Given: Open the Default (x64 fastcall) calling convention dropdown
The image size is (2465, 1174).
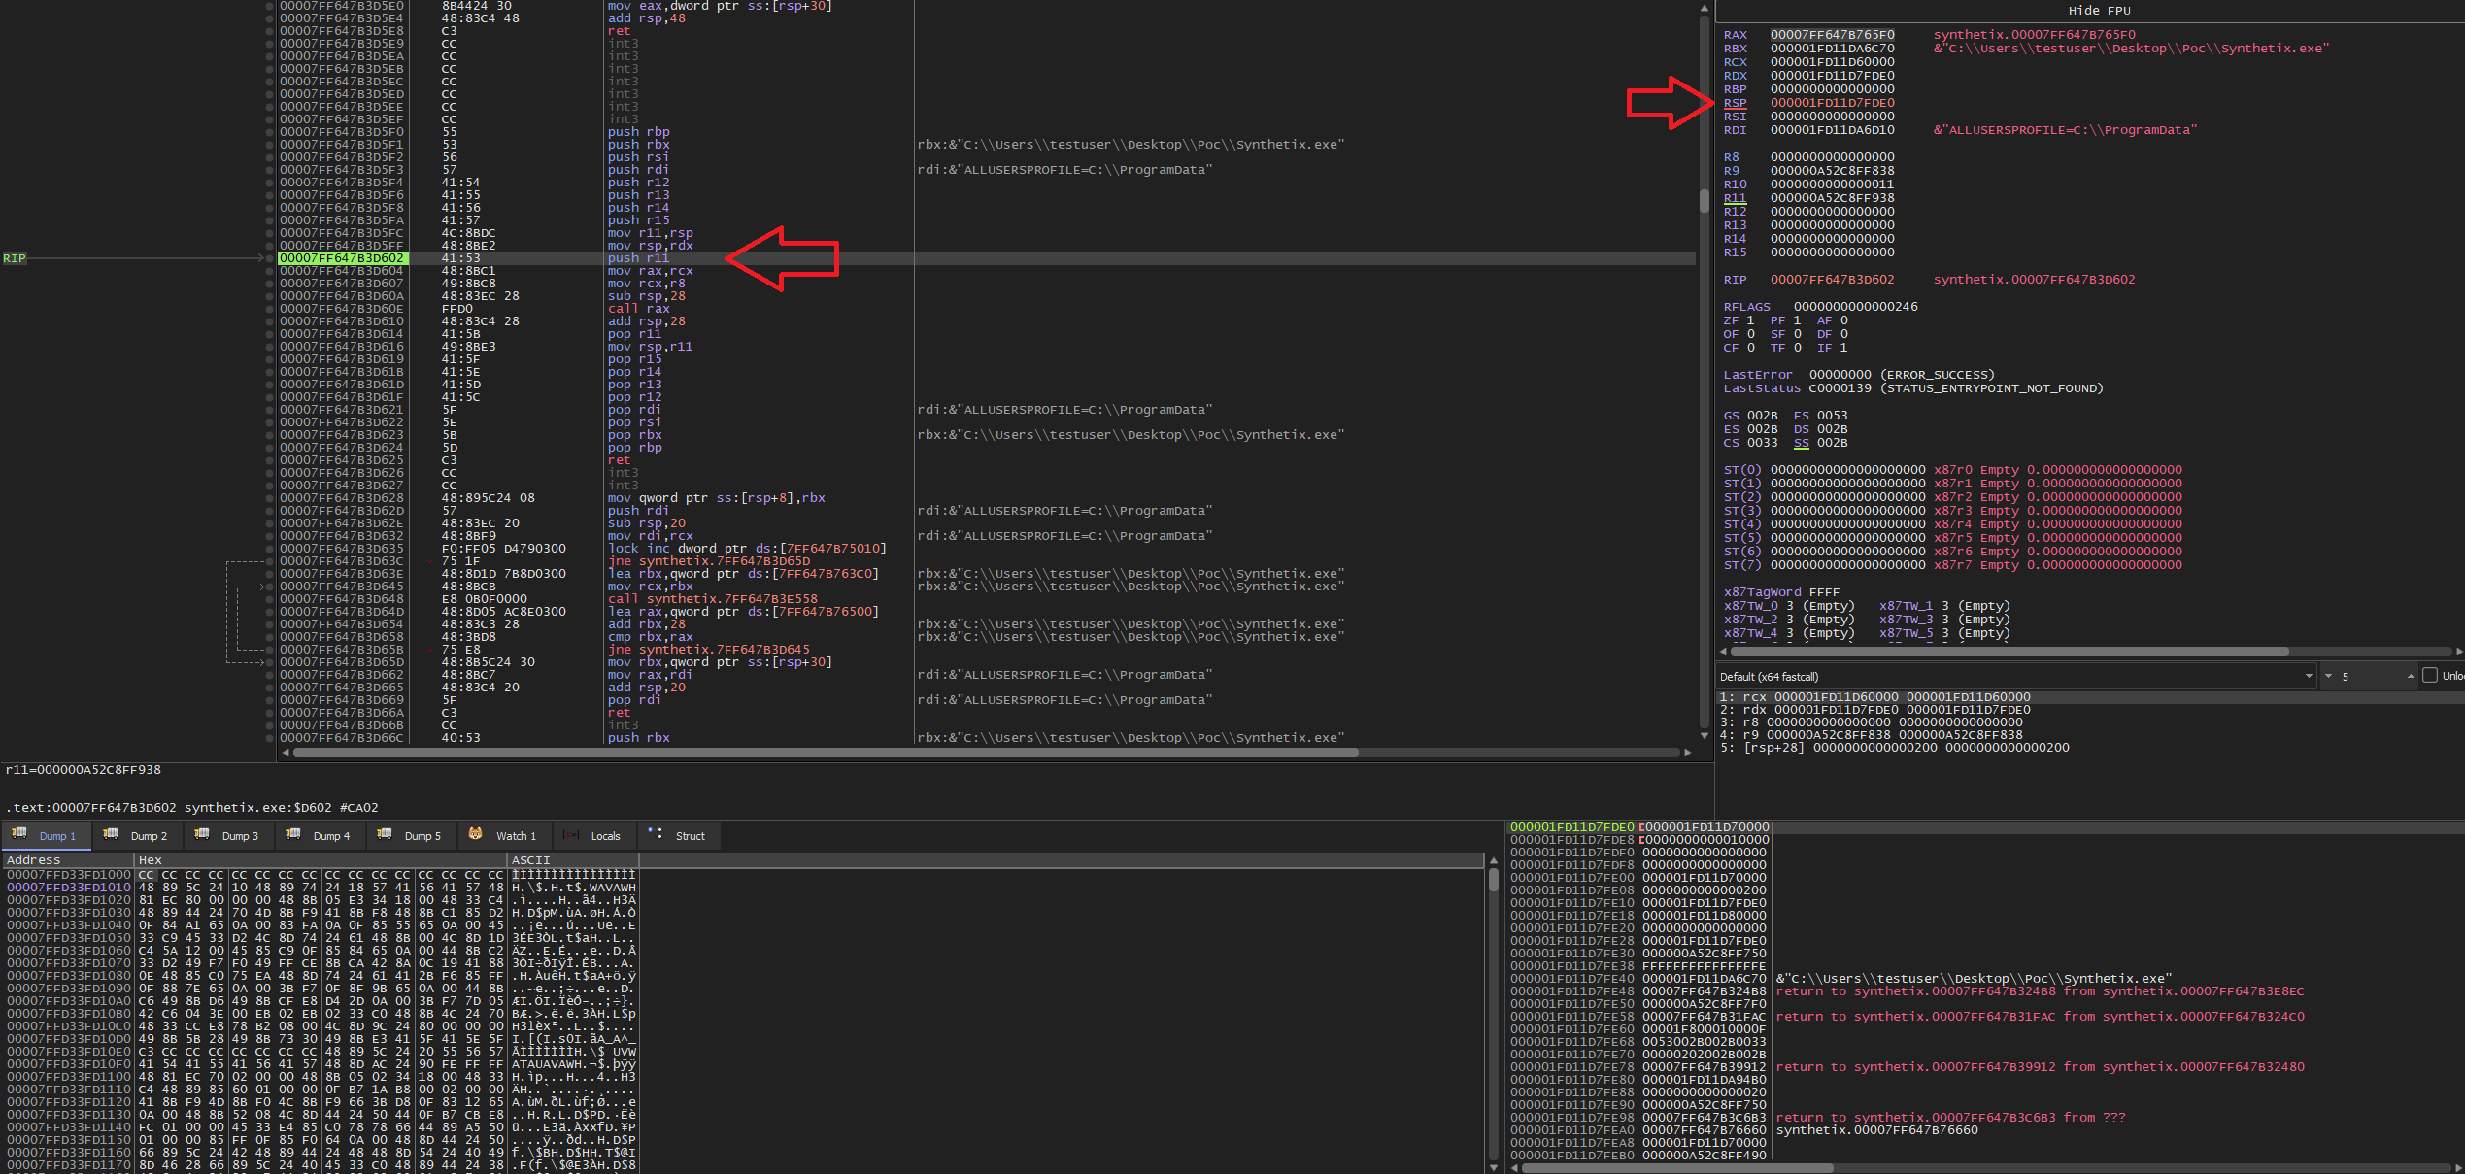Looking at the screenshot, I should click(2016, 677).
